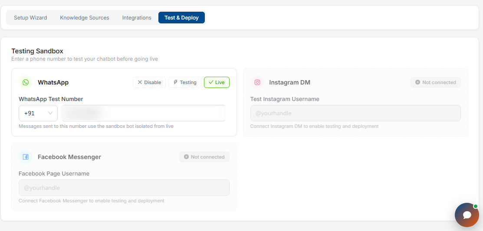Switch WhatsApp mode to Testing
Image resolution: width=483 pixels, height=231 pixels.
pyautogui.click(x=185, y=82)
